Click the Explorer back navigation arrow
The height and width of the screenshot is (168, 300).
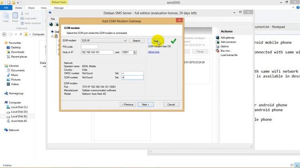click(4, 34)
